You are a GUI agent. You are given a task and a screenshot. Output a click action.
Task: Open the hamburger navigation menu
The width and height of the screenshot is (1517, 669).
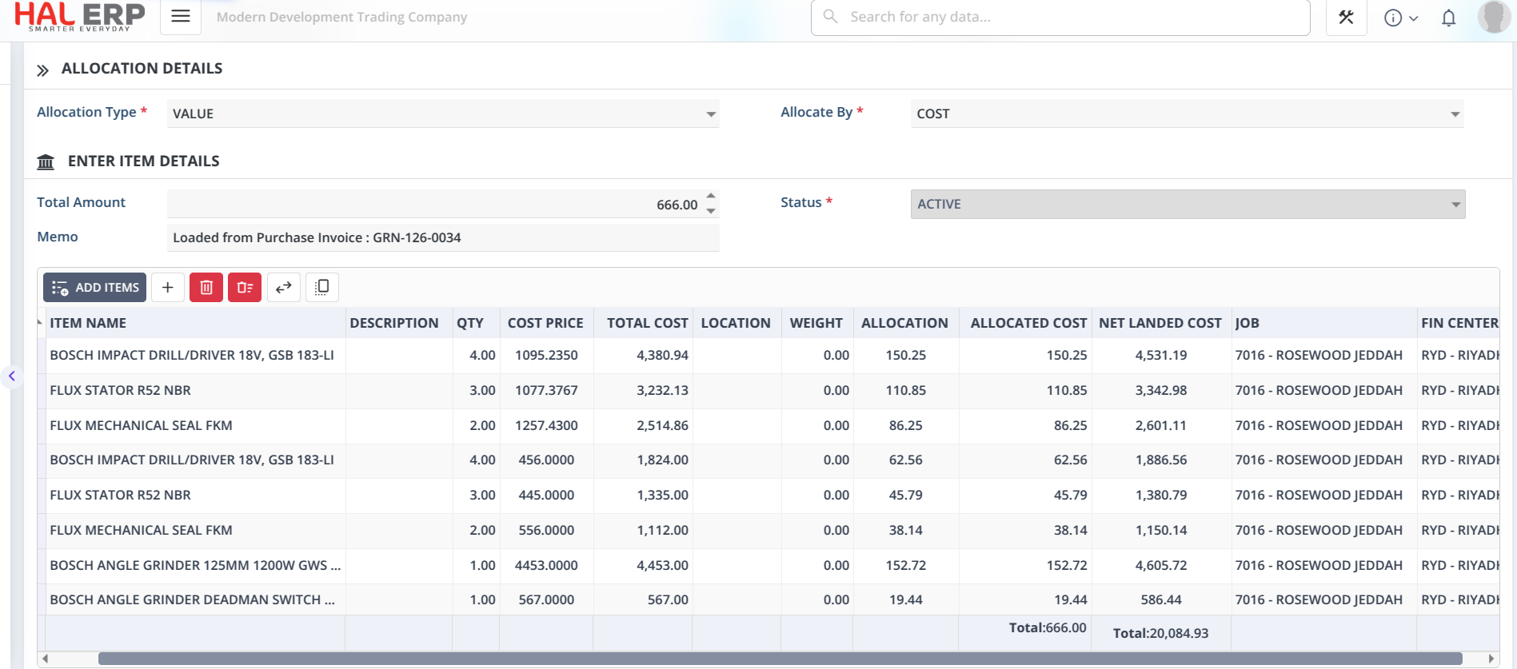pyautogui.click(x=181, y=17)
